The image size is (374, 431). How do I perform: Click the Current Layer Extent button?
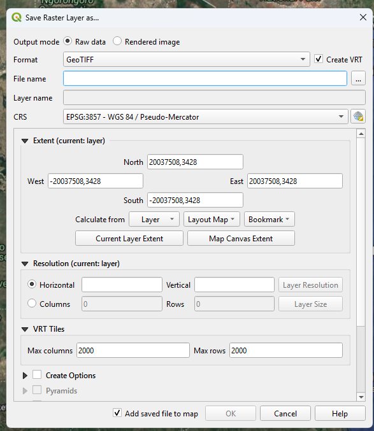click(129, 238)
